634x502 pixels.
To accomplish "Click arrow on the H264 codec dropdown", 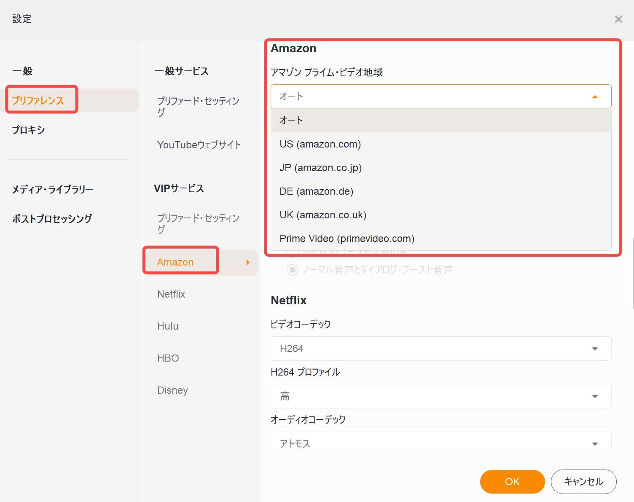I will coord(595,349).
